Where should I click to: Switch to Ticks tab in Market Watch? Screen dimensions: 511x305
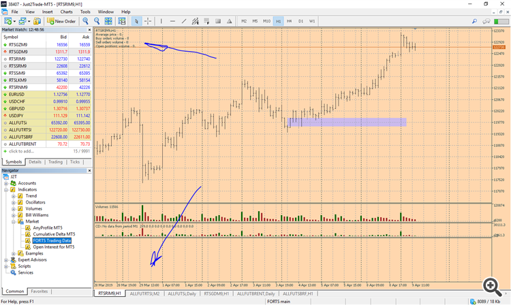point(75,162)
